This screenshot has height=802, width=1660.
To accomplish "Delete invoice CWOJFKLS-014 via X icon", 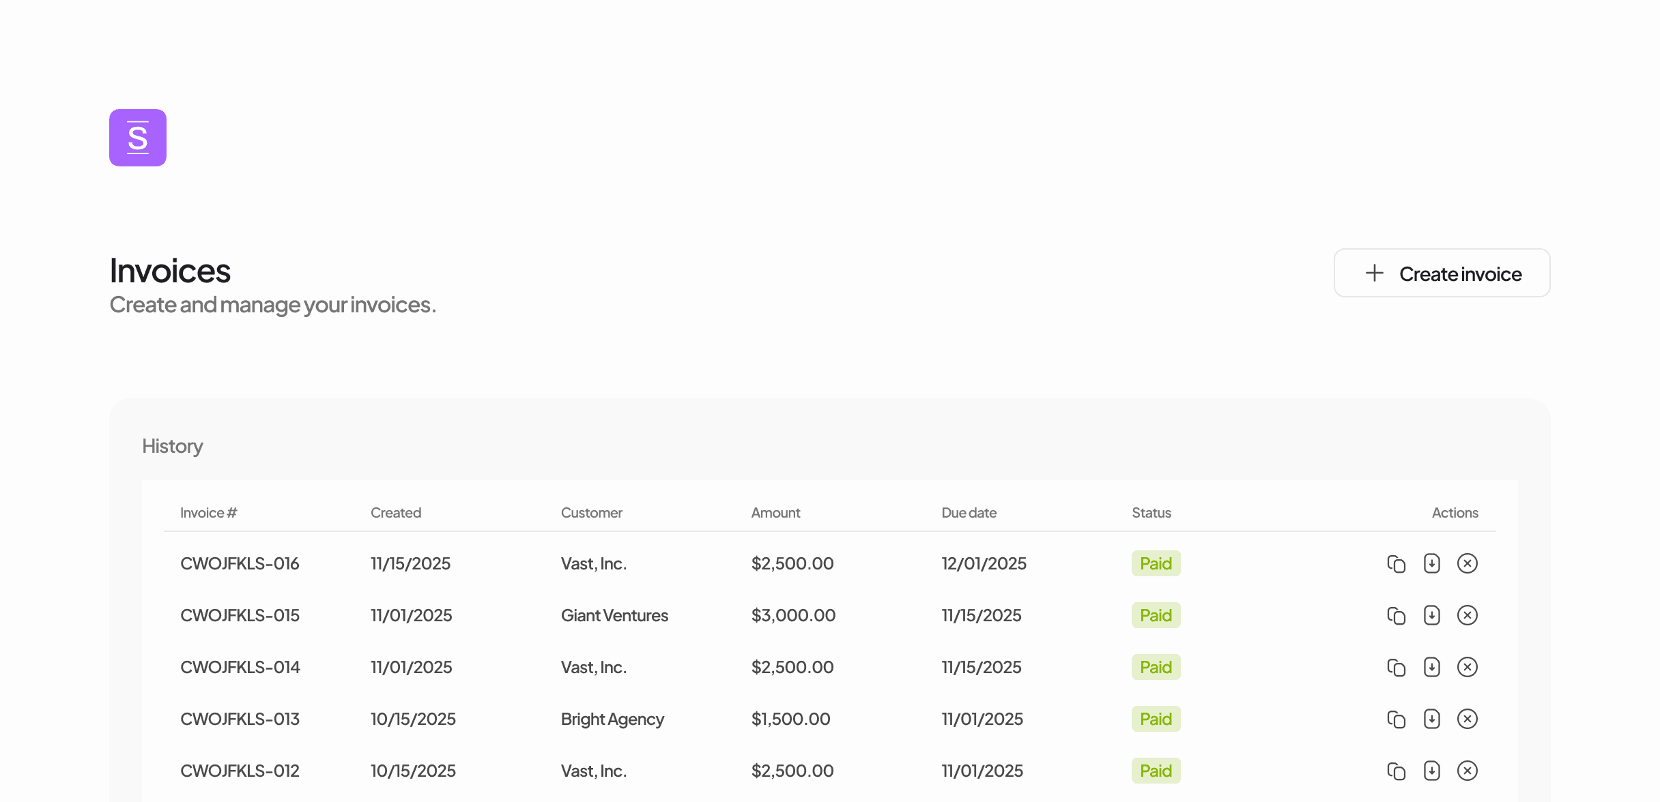I will point(1467,668).
